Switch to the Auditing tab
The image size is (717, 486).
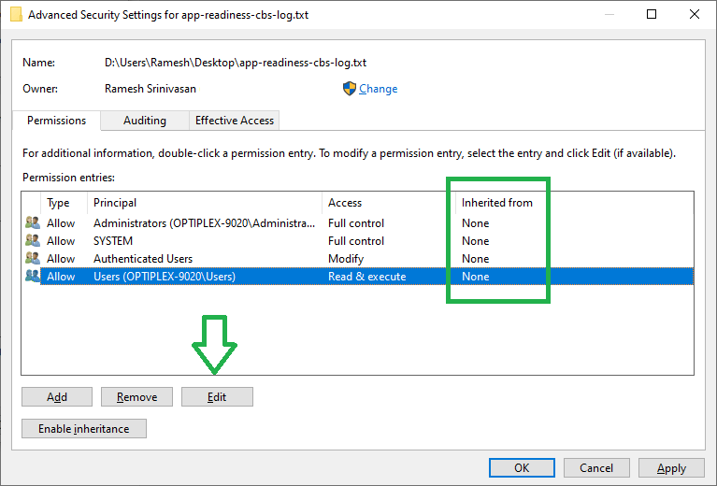coord(145,121)
